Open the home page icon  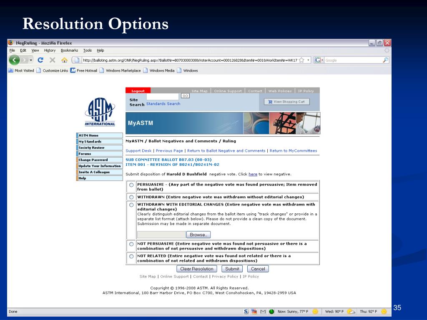click(x=64, y=60)
